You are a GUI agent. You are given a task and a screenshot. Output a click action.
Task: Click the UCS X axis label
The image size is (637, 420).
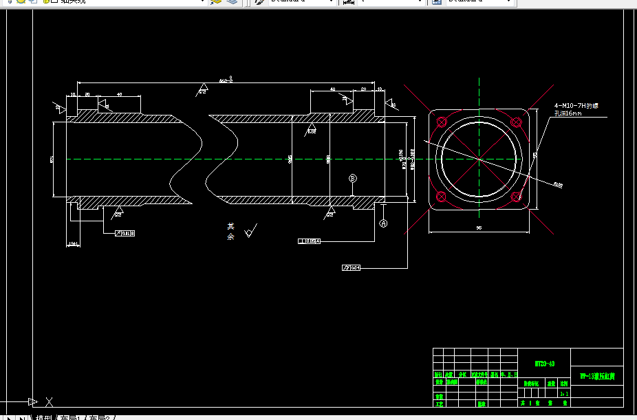pyautogui.click(x=49, y=401)
